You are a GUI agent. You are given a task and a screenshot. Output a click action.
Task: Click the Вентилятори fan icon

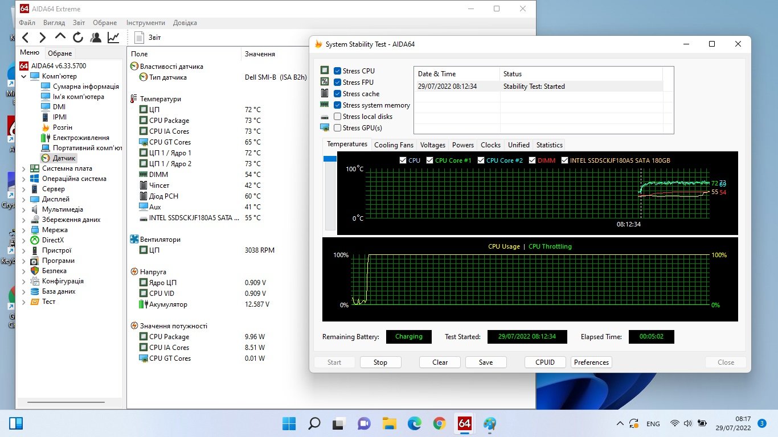(x=134, y=240)
